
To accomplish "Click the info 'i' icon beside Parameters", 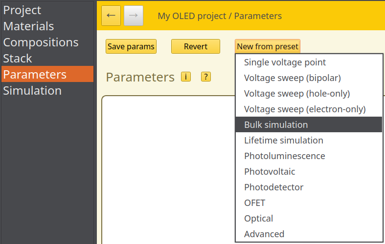I will tap(186, 77).
